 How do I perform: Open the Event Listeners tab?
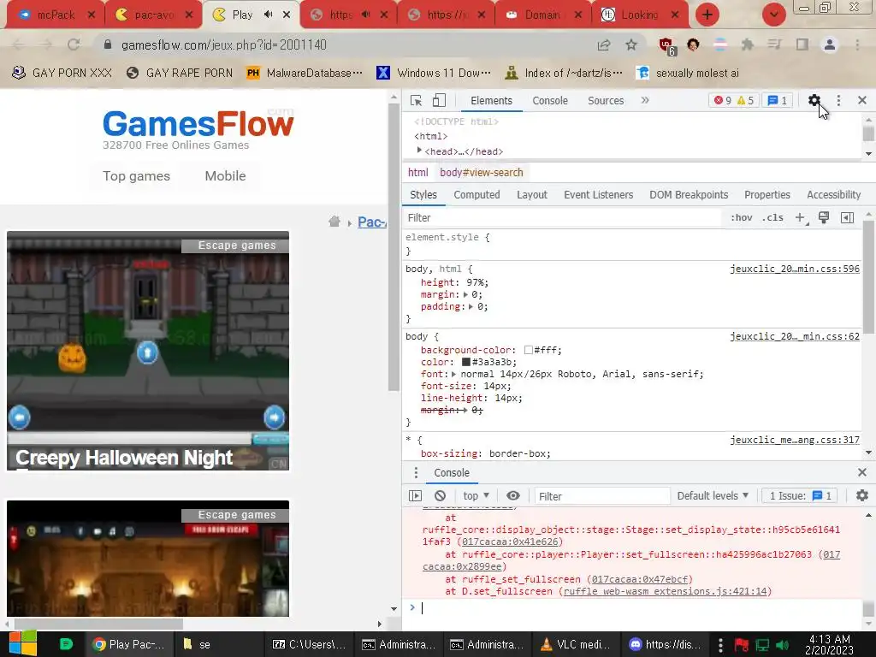tap(598, 194)
